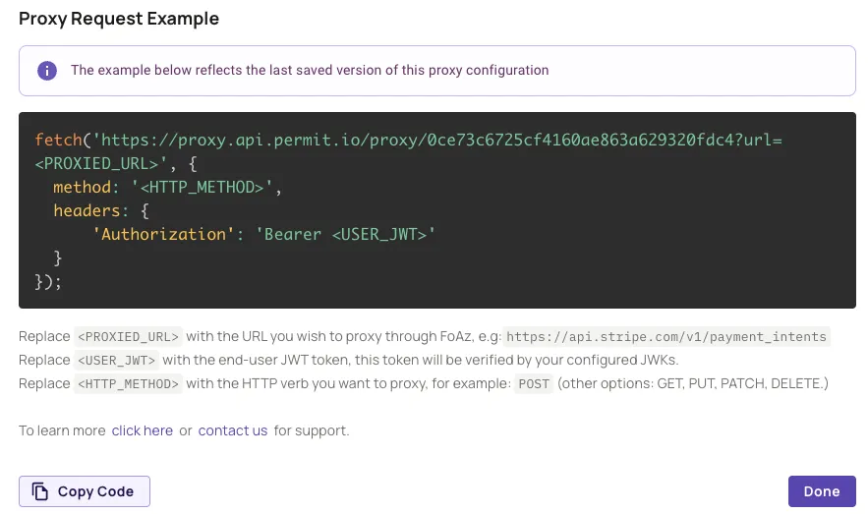This screenshot has width=868, height=514.
Task: Click the copy icon beside Copy Code
Action: 40,491
